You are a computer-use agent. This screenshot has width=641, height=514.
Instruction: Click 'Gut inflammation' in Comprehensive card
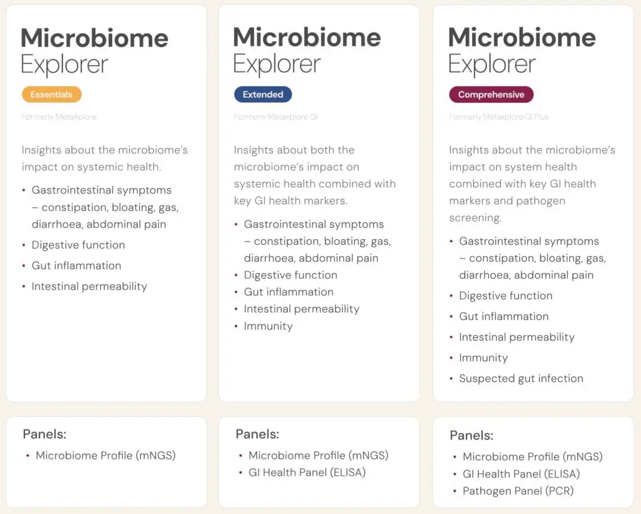coord(504,317)
